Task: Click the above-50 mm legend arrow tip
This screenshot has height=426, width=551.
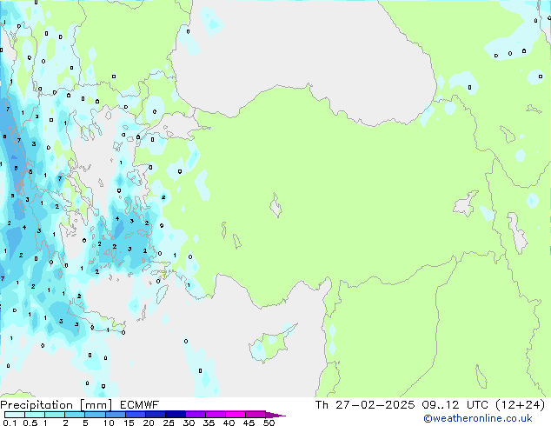Action: (275, 415)
